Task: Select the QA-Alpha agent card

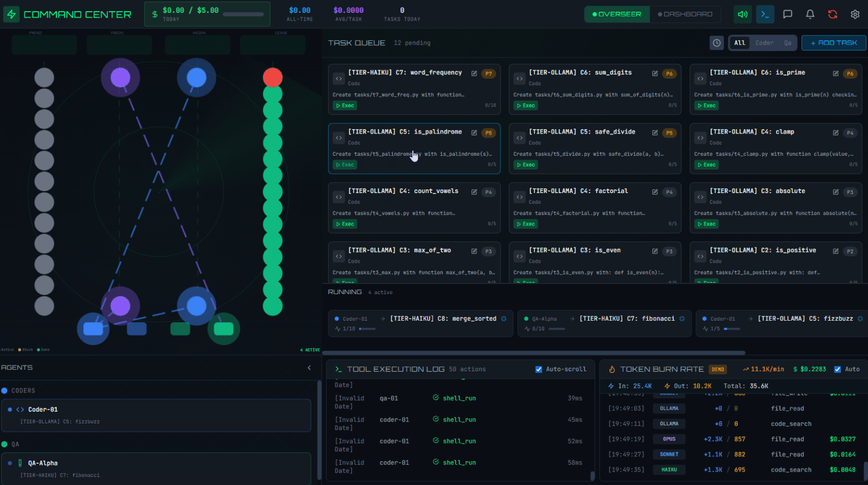Action: point(156,469)
